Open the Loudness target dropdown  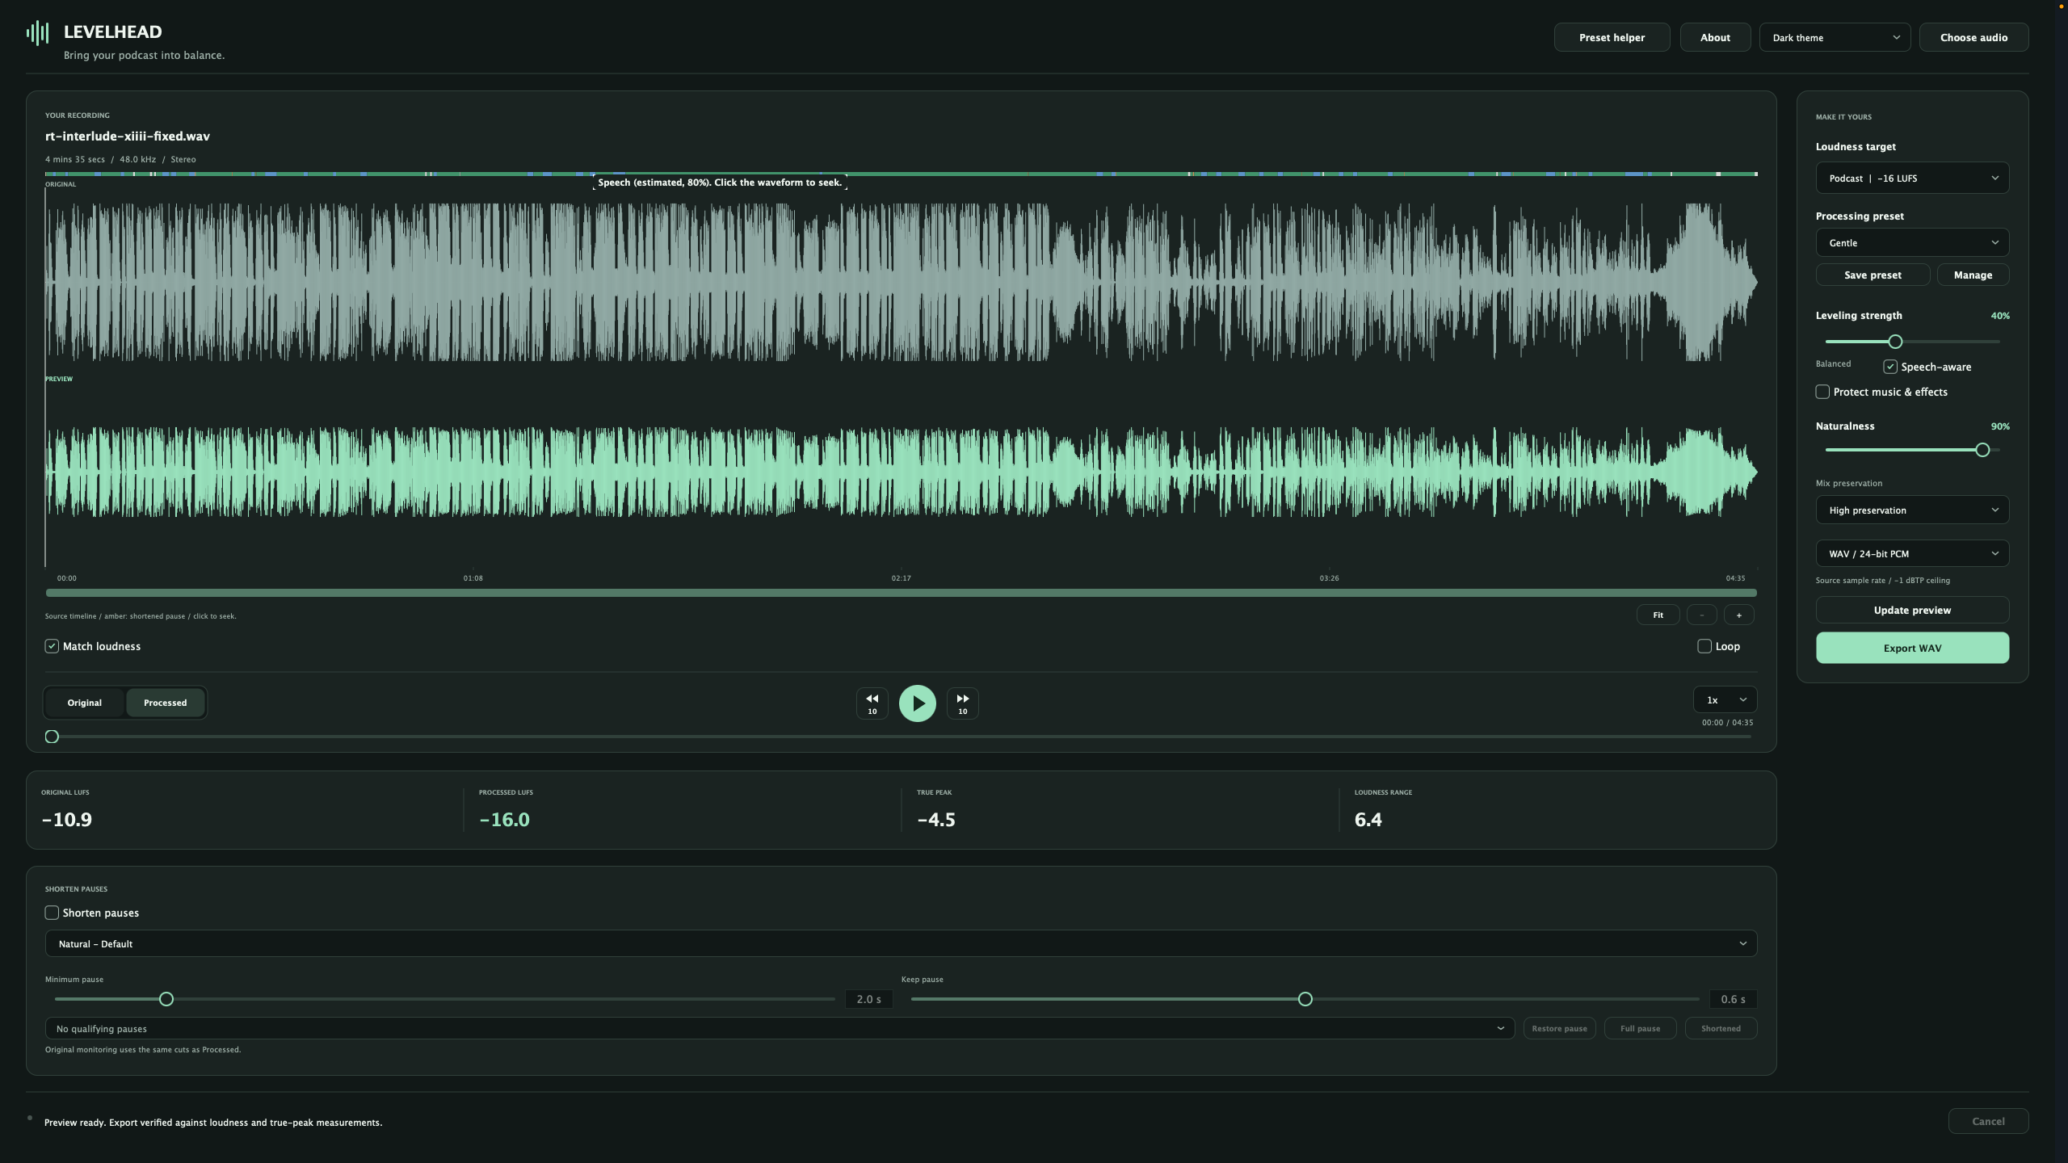[1912, 178]
